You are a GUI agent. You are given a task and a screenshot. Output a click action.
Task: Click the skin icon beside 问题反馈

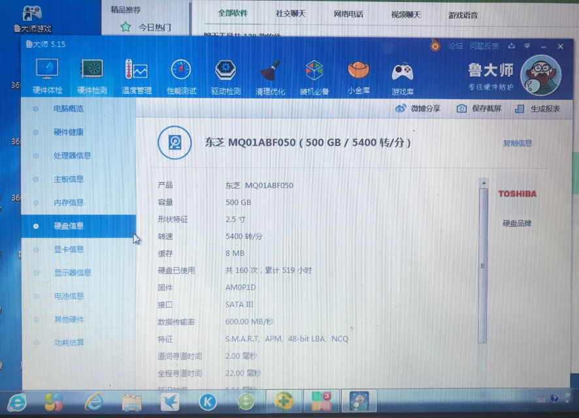(x=512, y=46)
